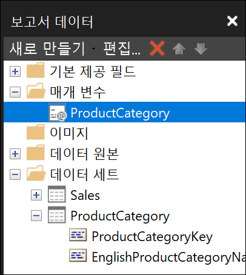Select the highlighted ProductCategory parameter

tap(124, 112)
